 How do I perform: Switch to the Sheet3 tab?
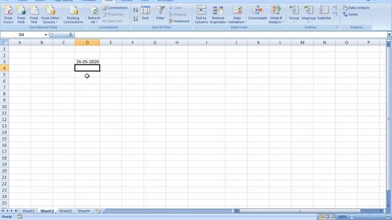(x=66, y=211)
